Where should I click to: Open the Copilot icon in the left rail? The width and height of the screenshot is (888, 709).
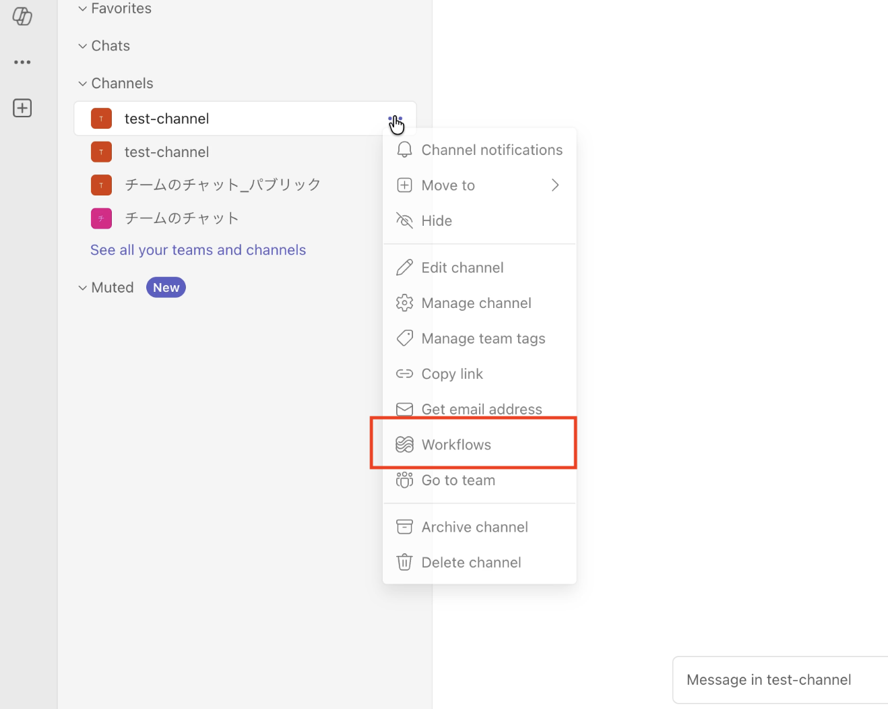tap(22, 16)
